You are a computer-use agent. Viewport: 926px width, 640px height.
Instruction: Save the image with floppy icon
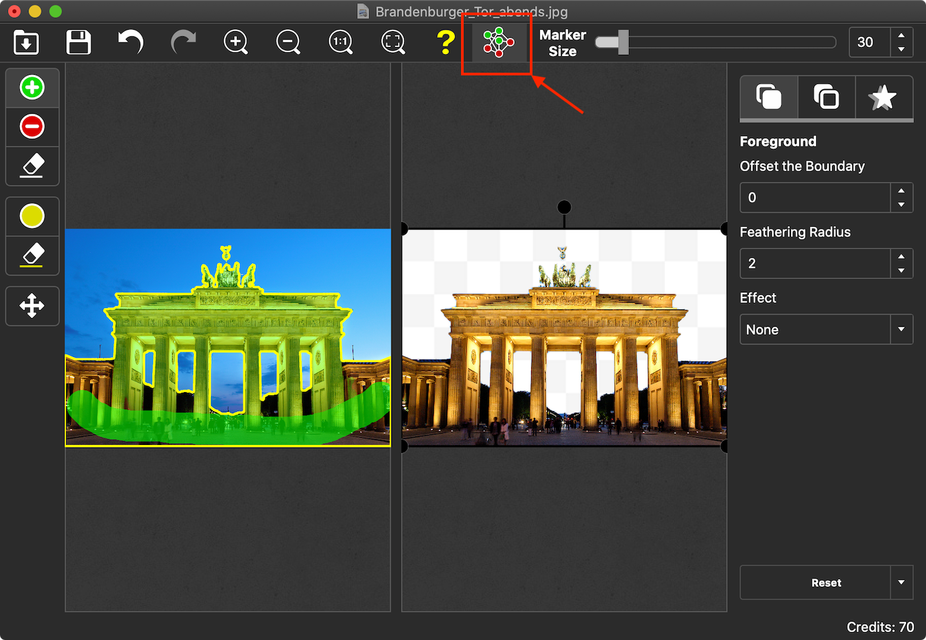(x=79, y=42)
